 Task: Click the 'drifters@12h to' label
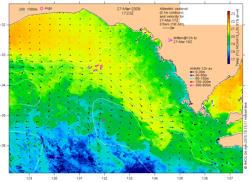185,38
